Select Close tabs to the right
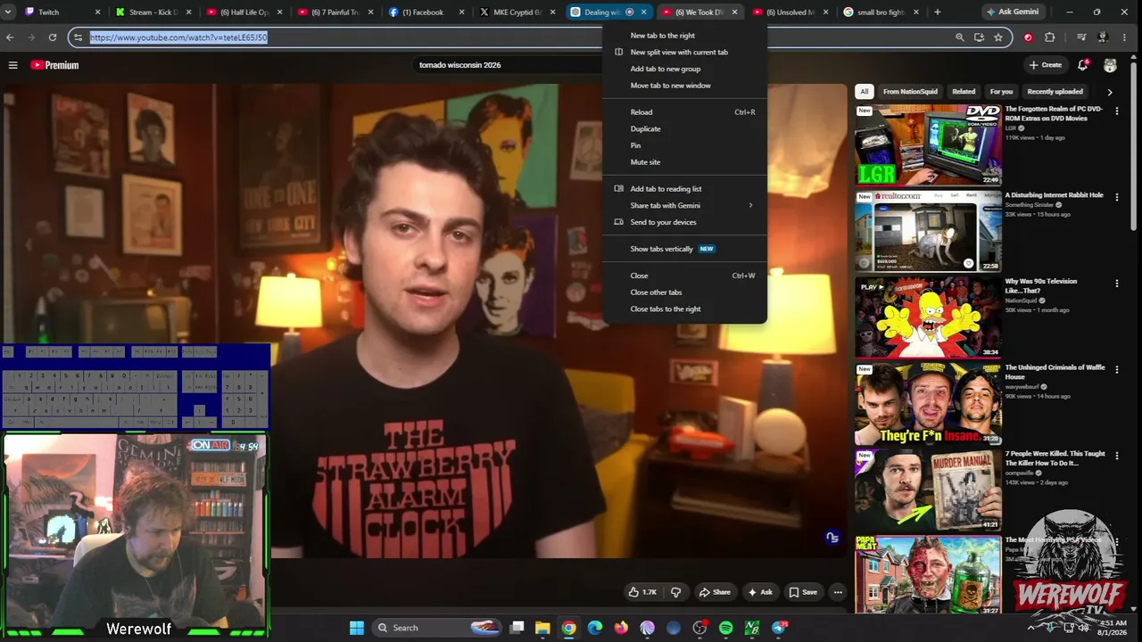Viewport: 1142px width, 642px height. pos(685,309)
